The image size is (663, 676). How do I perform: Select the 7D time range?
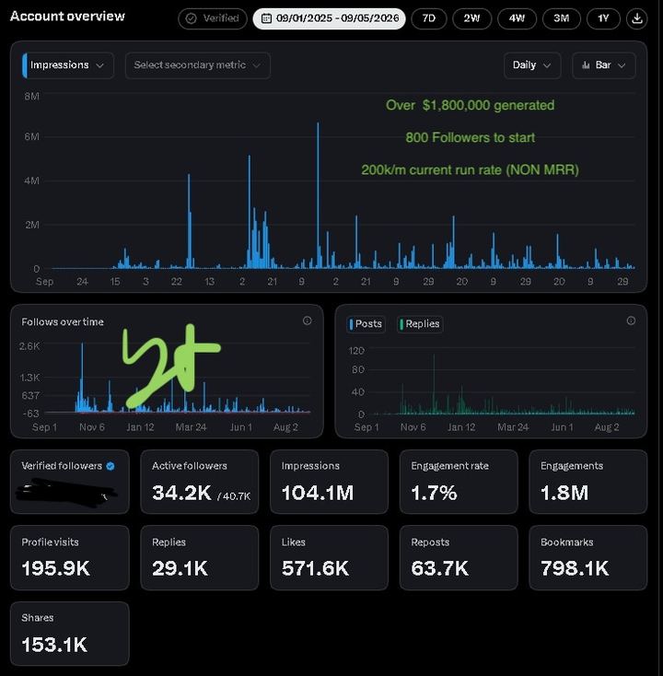[x=429, y=18]
